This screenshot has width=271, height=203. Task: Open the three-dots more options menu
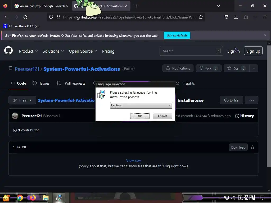click(251, 100)
